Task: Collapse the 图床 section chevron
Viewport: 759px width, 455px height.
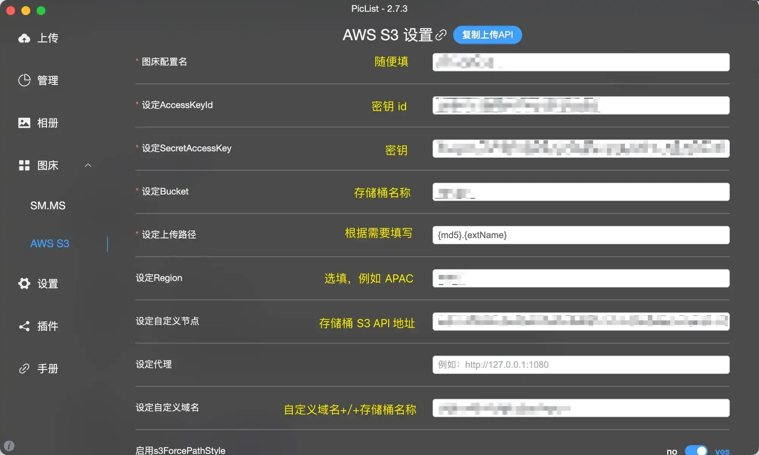Action: (x=88, y=165)
